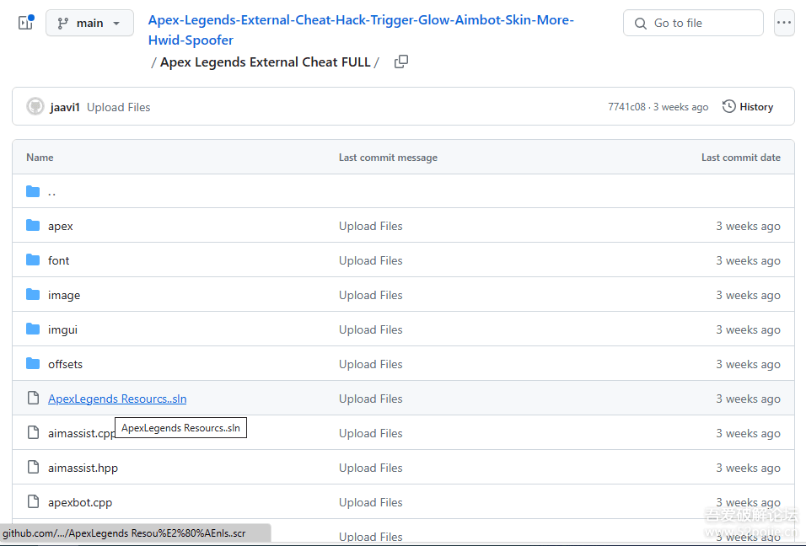Click file icon of aimassist.cpp
806x546 pixels.
33,432
